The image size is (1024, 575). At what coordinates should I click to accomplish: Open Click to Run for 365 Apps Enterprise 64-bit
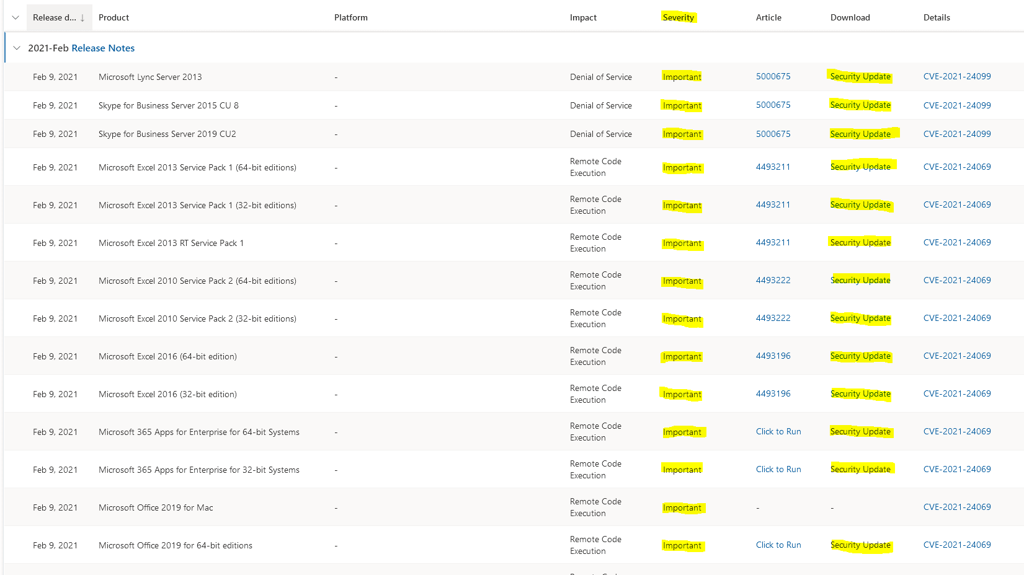(x=778, y=432)
